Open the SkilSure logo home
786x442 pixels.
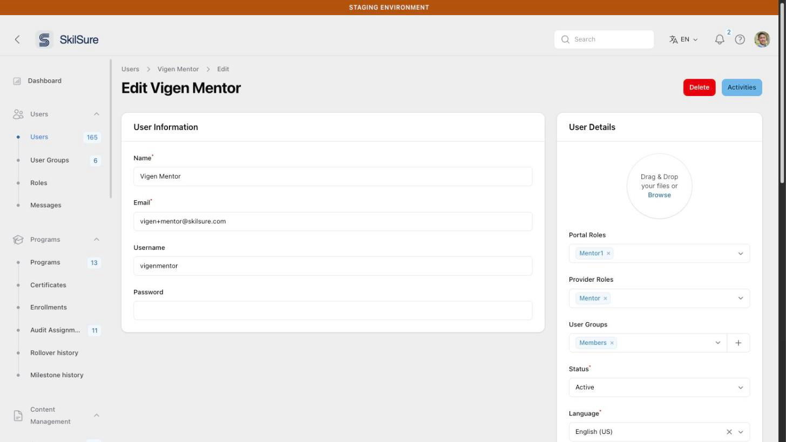(67, 39)
